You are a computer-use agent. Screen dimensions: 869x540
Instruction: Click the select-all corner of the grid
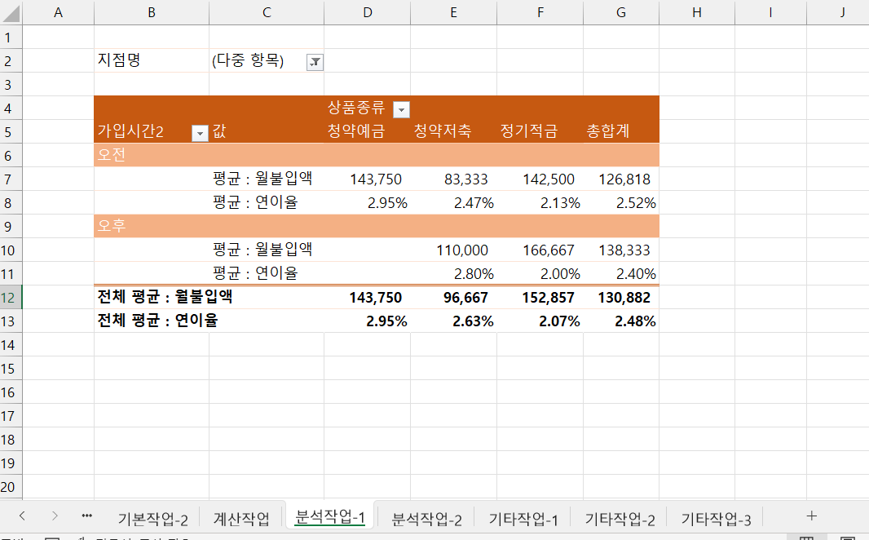click(x=11, y=12)
